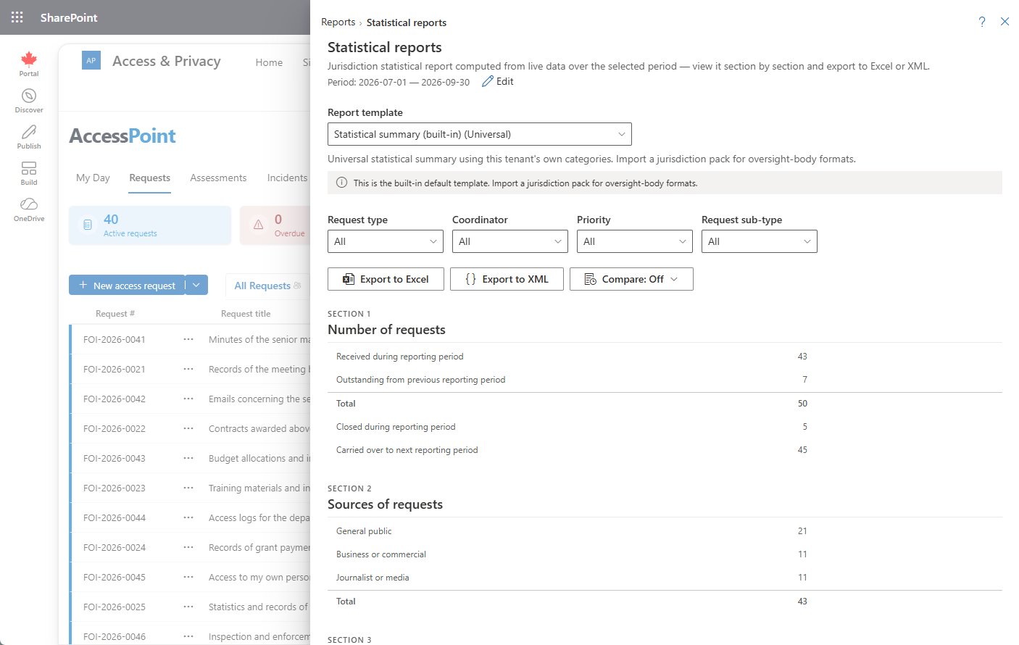Open the ellipsis menu for FOI-2026-0025
Image resolution: width=1019 pixels, height=645 pixels.
[x=188, y=607]
